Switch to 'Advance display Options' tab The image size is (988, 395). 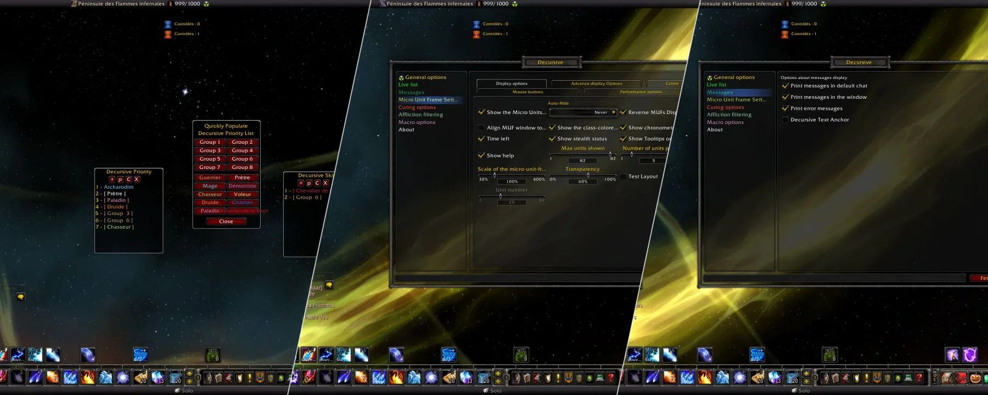(596, 83)
